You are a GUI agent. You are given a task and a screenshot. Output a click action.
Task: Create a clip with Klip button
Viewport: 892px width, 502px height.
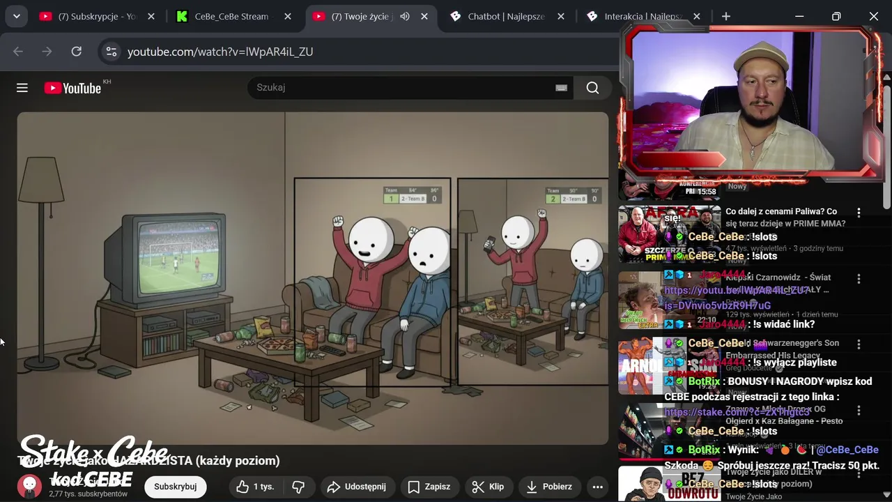(488, 487)
